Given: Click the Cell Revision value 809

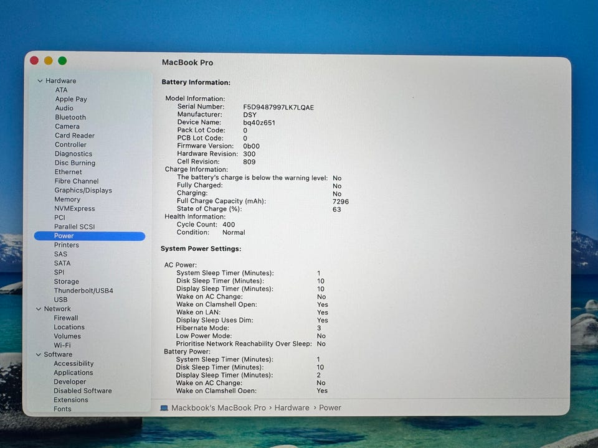Looking at the screenshot, I should coord(249,162).
